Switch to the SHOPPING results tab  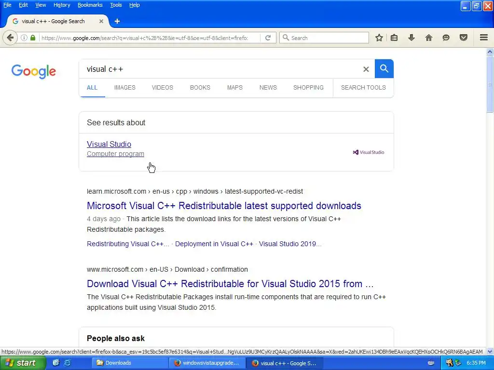[308, 88]
